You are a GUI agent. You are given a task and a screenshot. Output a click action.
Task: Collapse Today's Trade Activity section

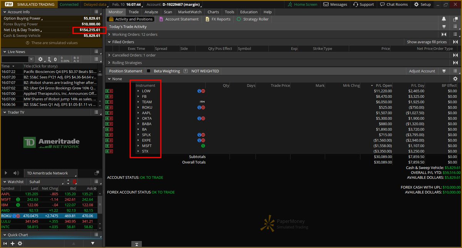tap(444, 27)
